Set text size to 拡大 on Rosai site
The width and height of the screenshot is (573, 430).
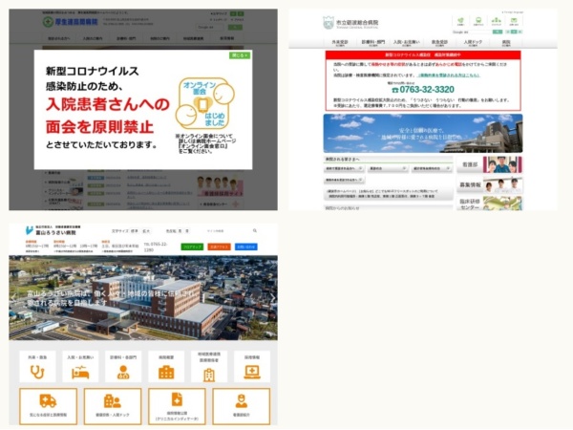point(146,231)
